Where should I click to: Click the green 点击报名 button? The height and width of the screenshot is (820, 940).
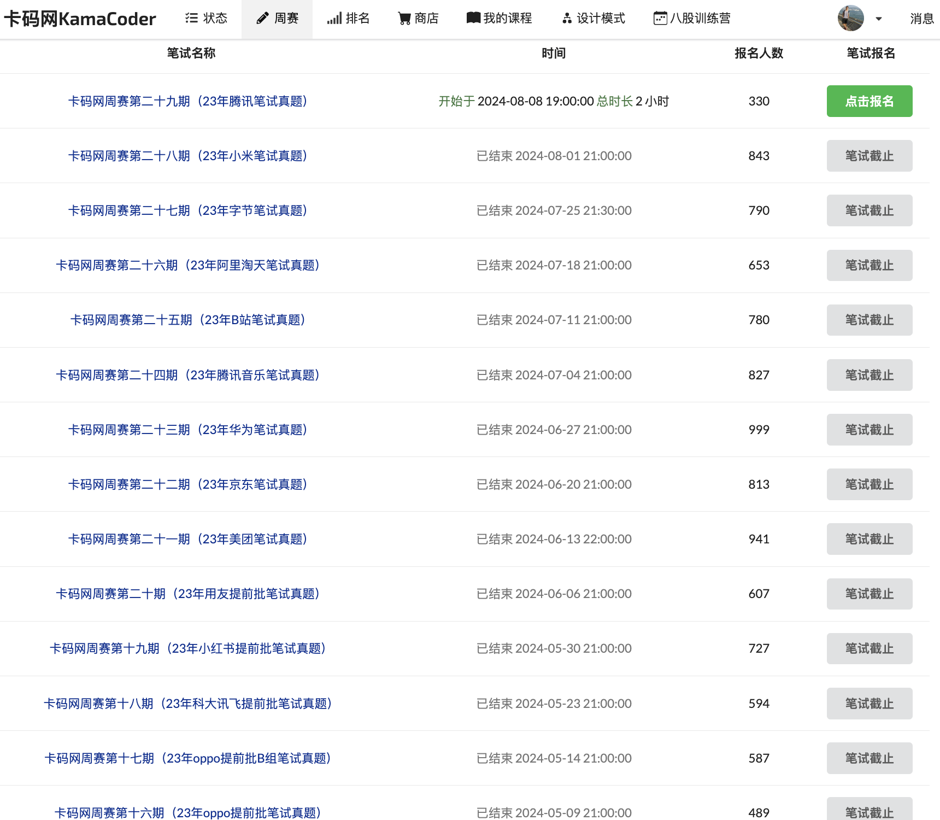coord(869,101)
